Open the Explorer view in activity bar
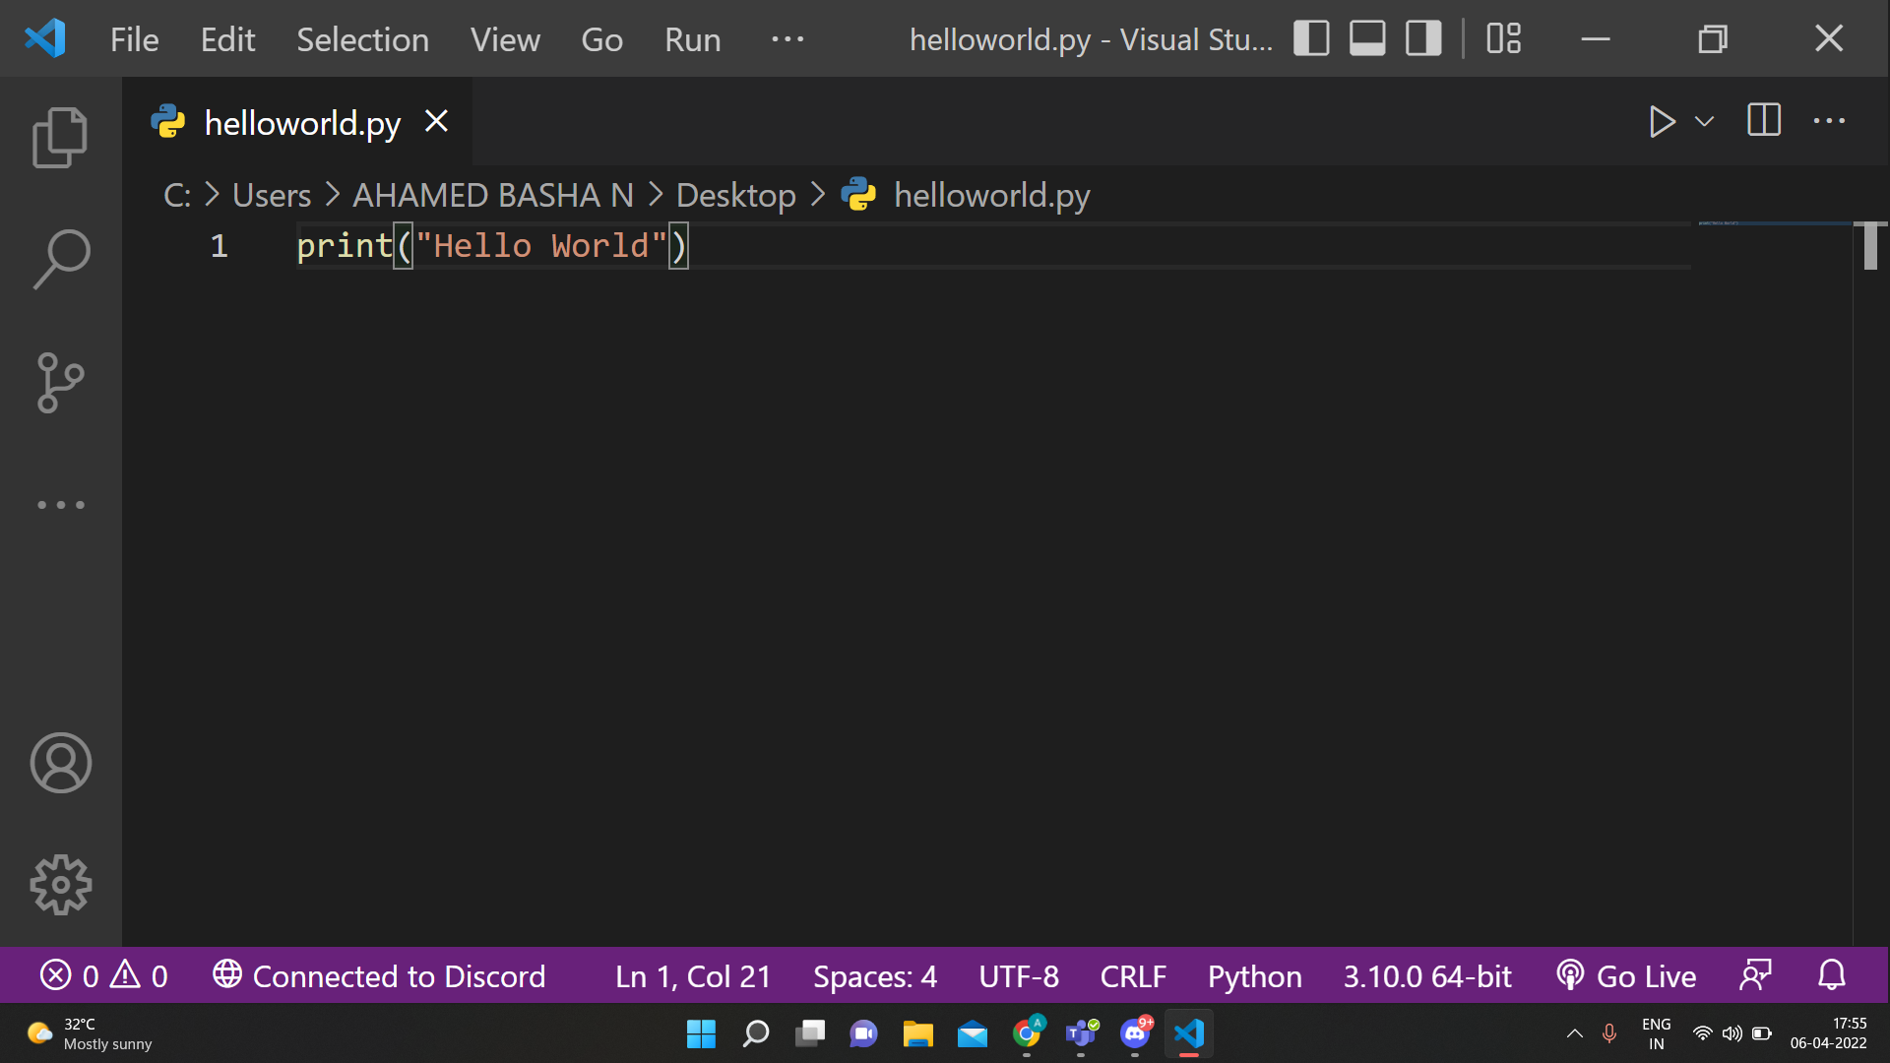Image resolution: width=1890 pixels, height=1063 pixels. pos(60,137)
